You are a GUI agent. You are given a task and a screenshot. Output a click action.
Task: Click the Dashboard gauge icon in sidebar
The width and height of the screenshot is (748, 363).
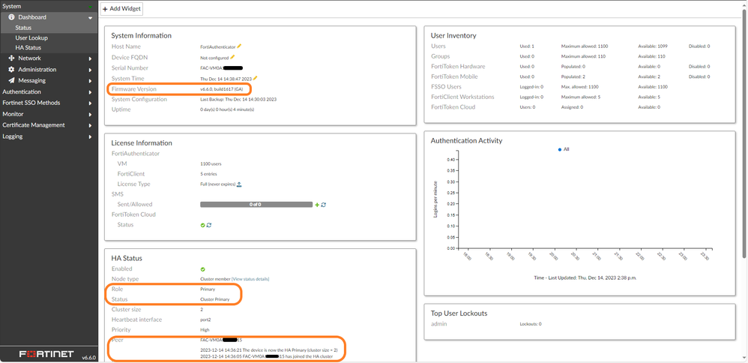(11, 17)
